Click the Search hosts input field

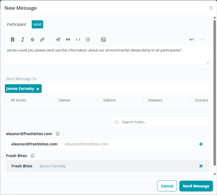[163, 122]
